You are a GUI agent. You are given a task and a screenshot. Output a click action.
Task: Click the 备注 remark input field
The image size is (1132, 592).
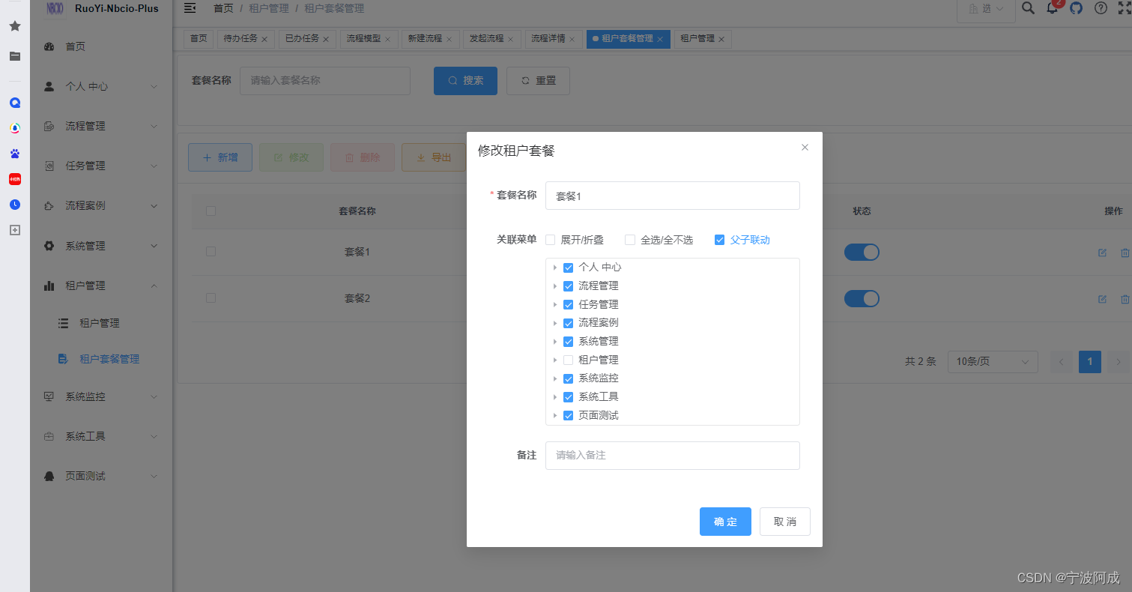pyautogui.click(x=672, y=456)
